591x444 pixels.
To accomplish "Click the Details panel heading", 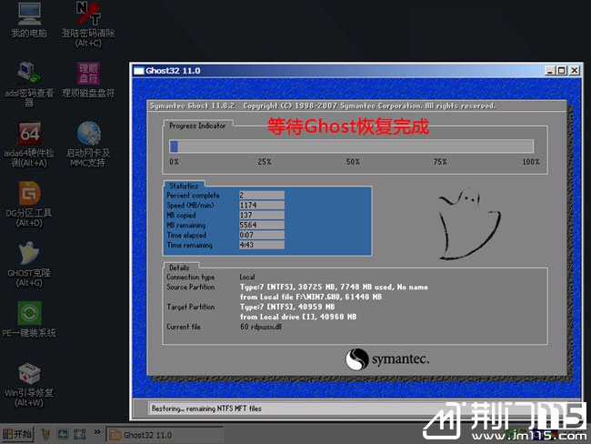I will tap(179, 267).
